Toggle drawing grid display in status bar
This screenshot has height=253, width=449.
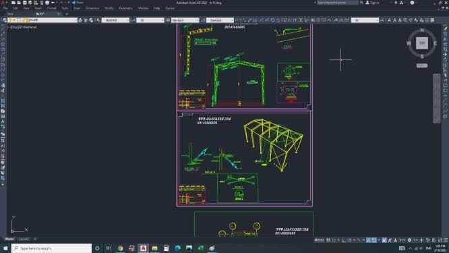coord(328,240)
